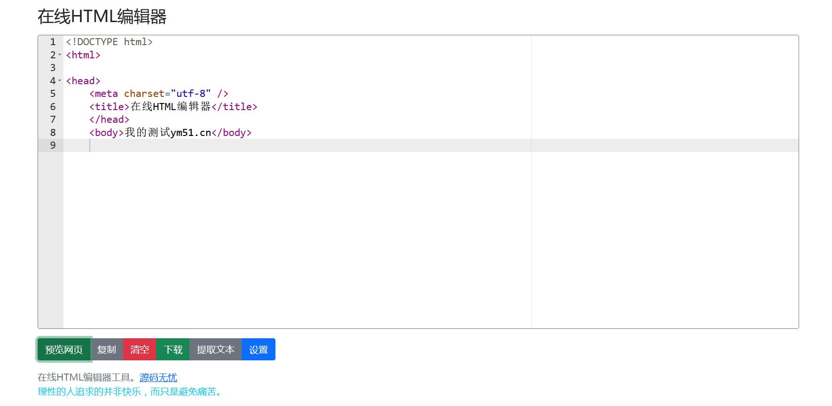Click line number 1 in the gutter
Image resolution: width=832 pixels, height=406 pixels.
pyautogui.click(x=53, y=42)
